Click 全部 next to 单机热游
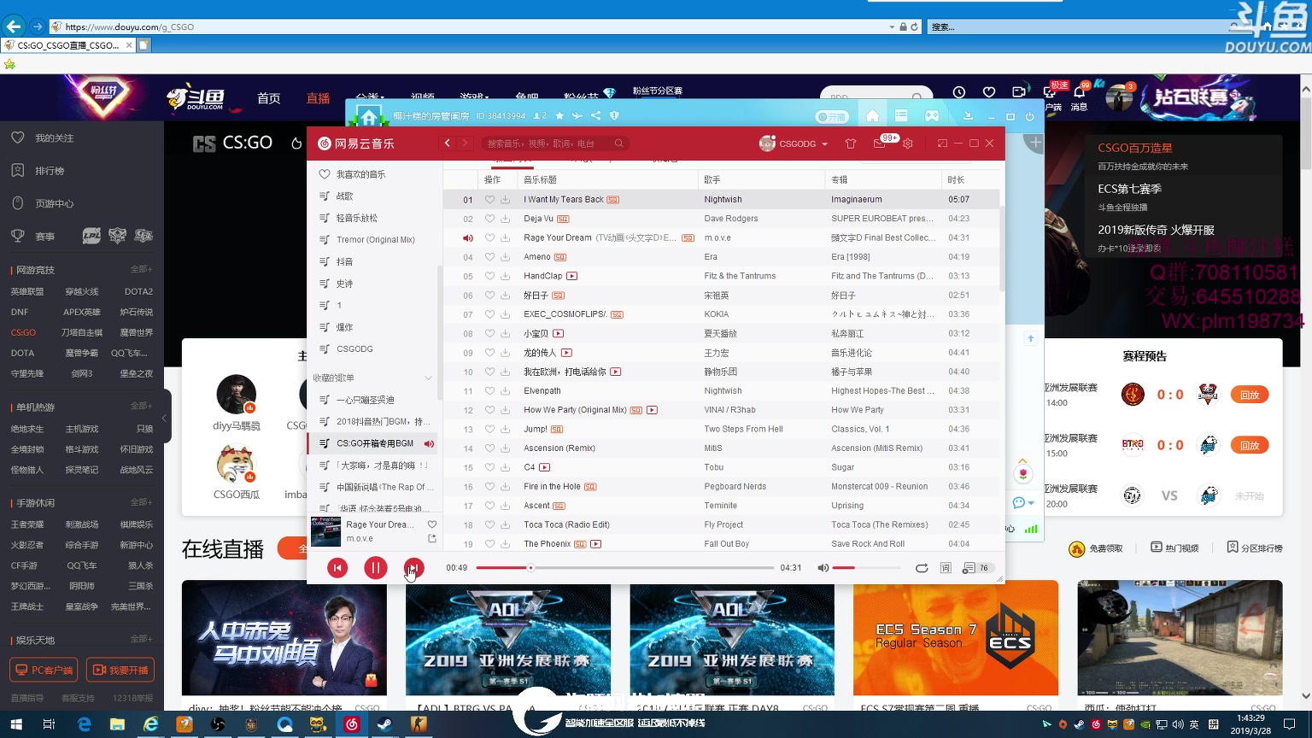 pyautogui.click(x=142, y=406)
